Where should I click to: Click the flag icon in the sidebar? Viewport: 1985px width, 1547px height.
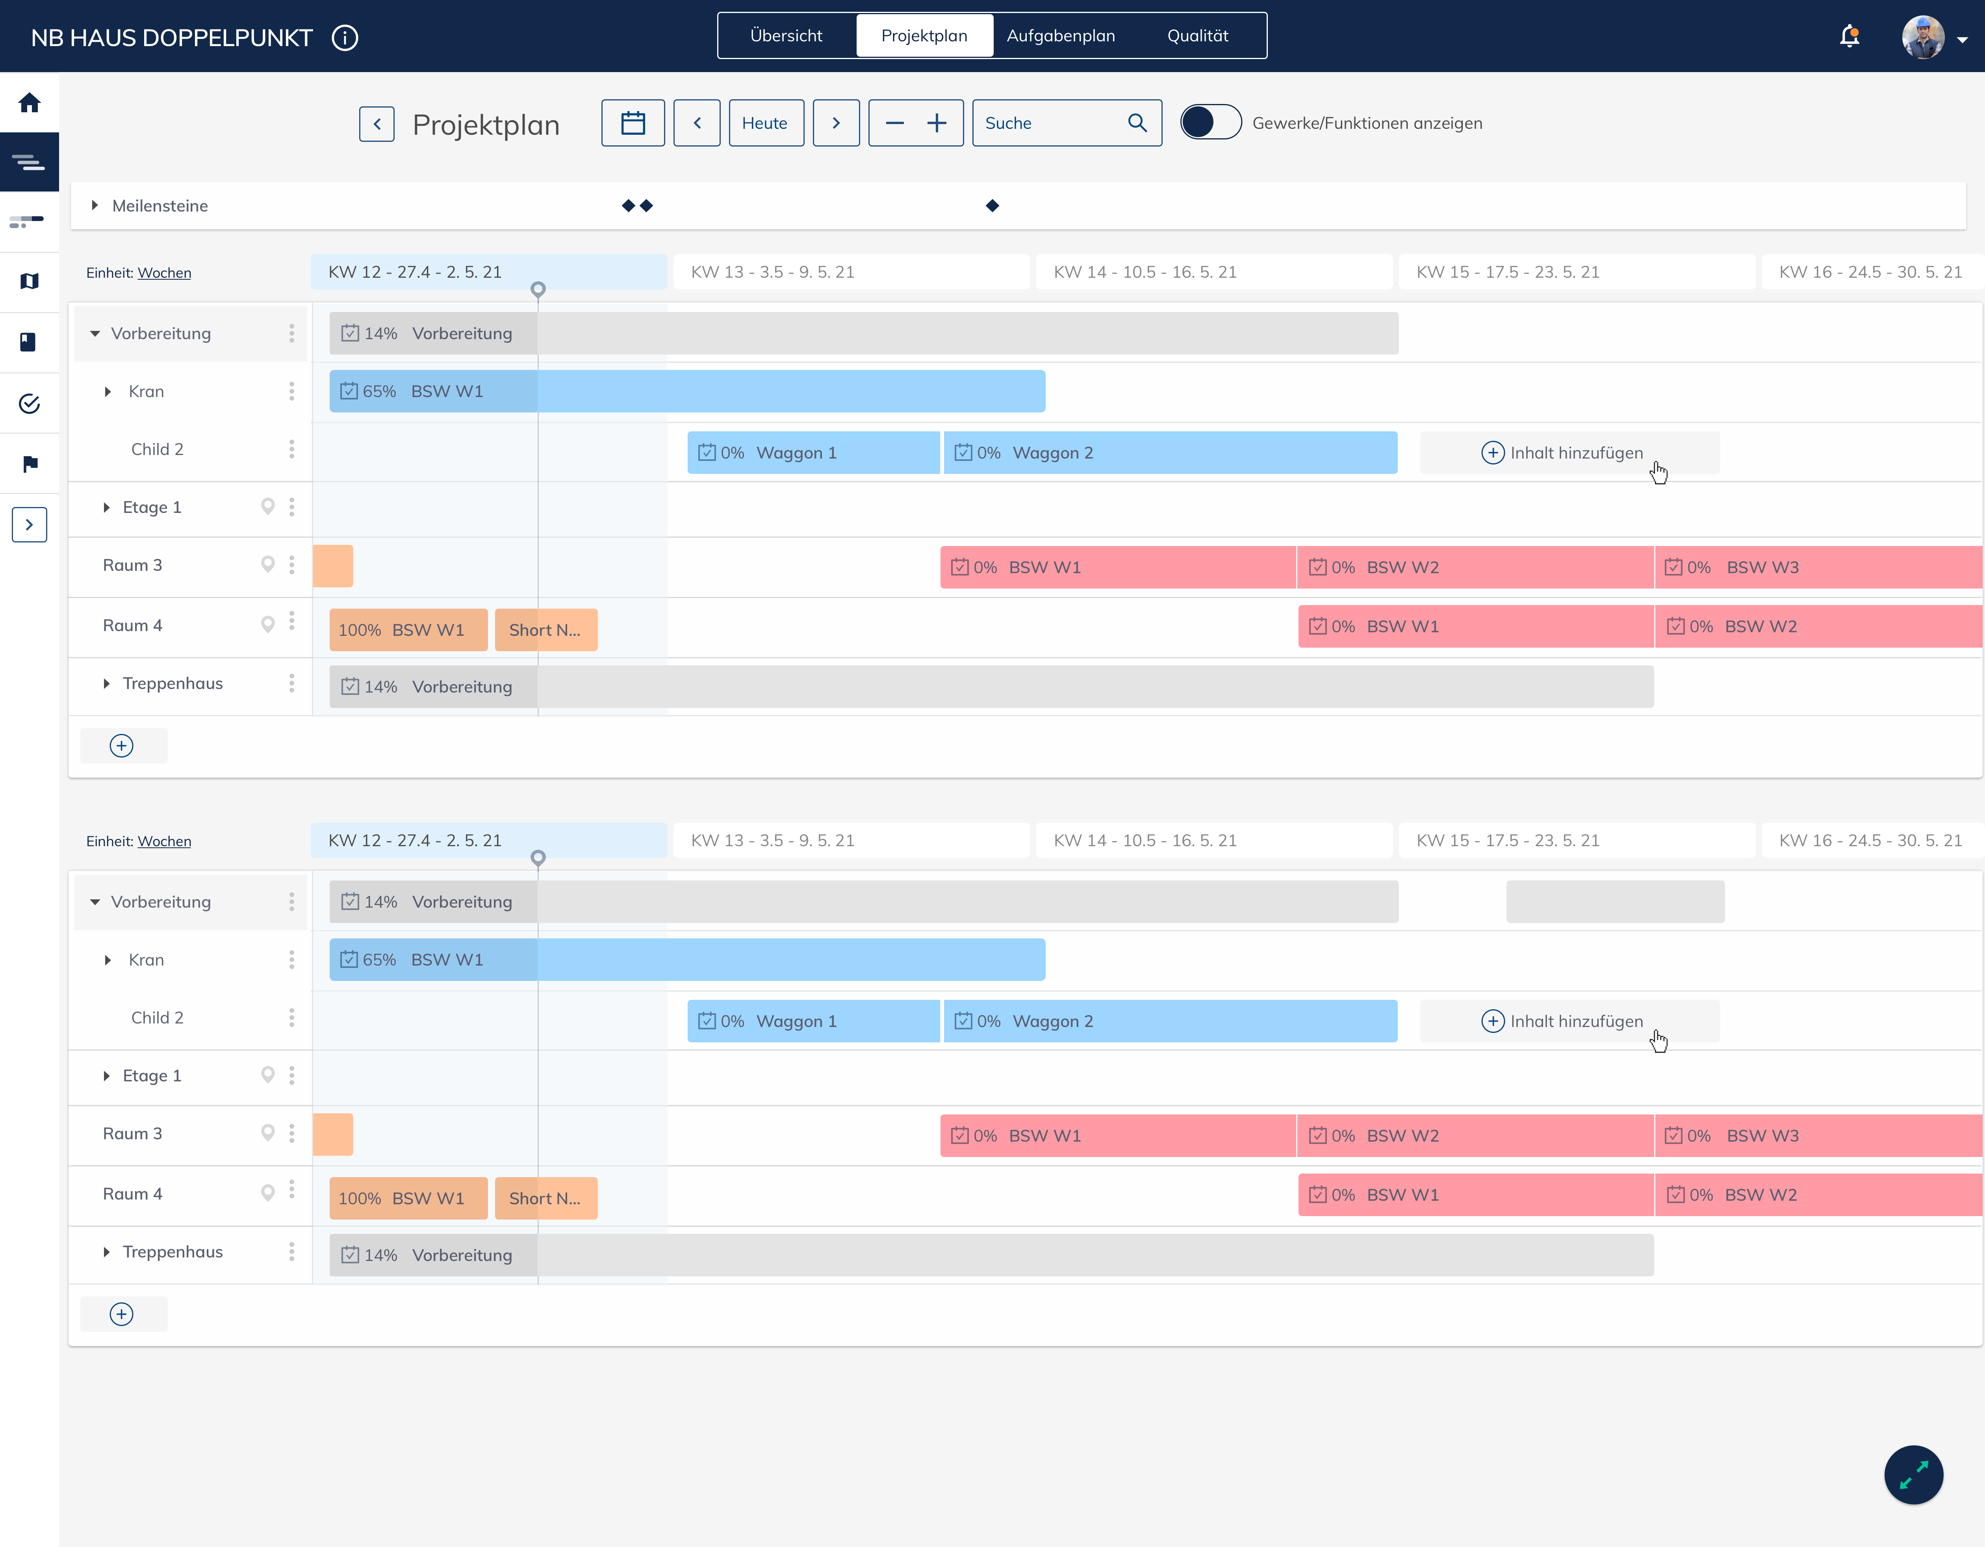click(x=30, y=464)
